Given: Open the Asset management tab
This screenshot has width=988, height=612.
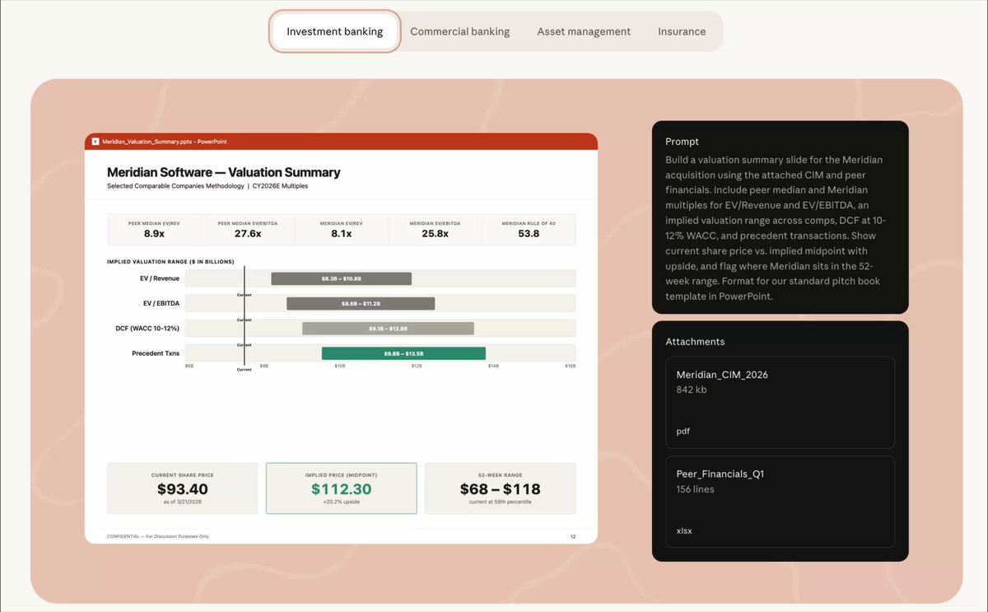Looking at the screenshot, I should (584, 31).
